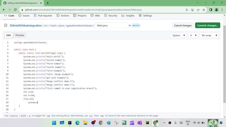226x127 pixels.
Task: Toggle the file tree side panel icon
Action: tap(6, 25)
